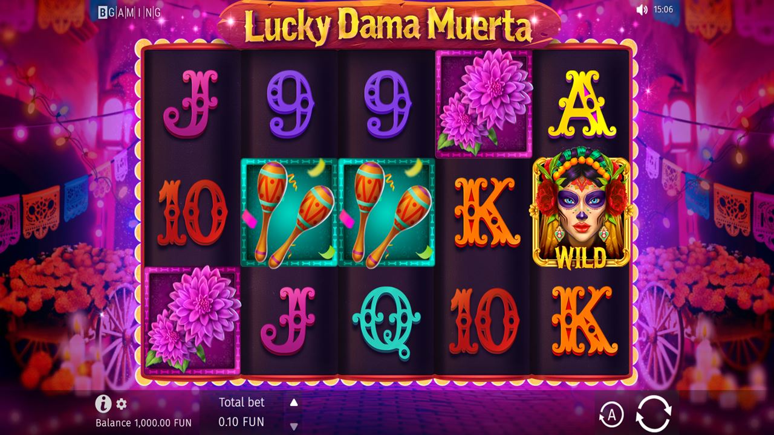Click the Wild lady symbol
The width and height of the screenshot is (774, 435).
[x=580, y=212]
